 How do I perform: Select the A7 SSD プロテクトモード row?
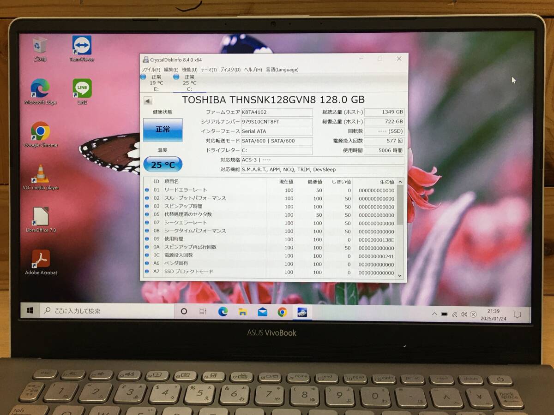pyautogui.click(x=270, y=272)
